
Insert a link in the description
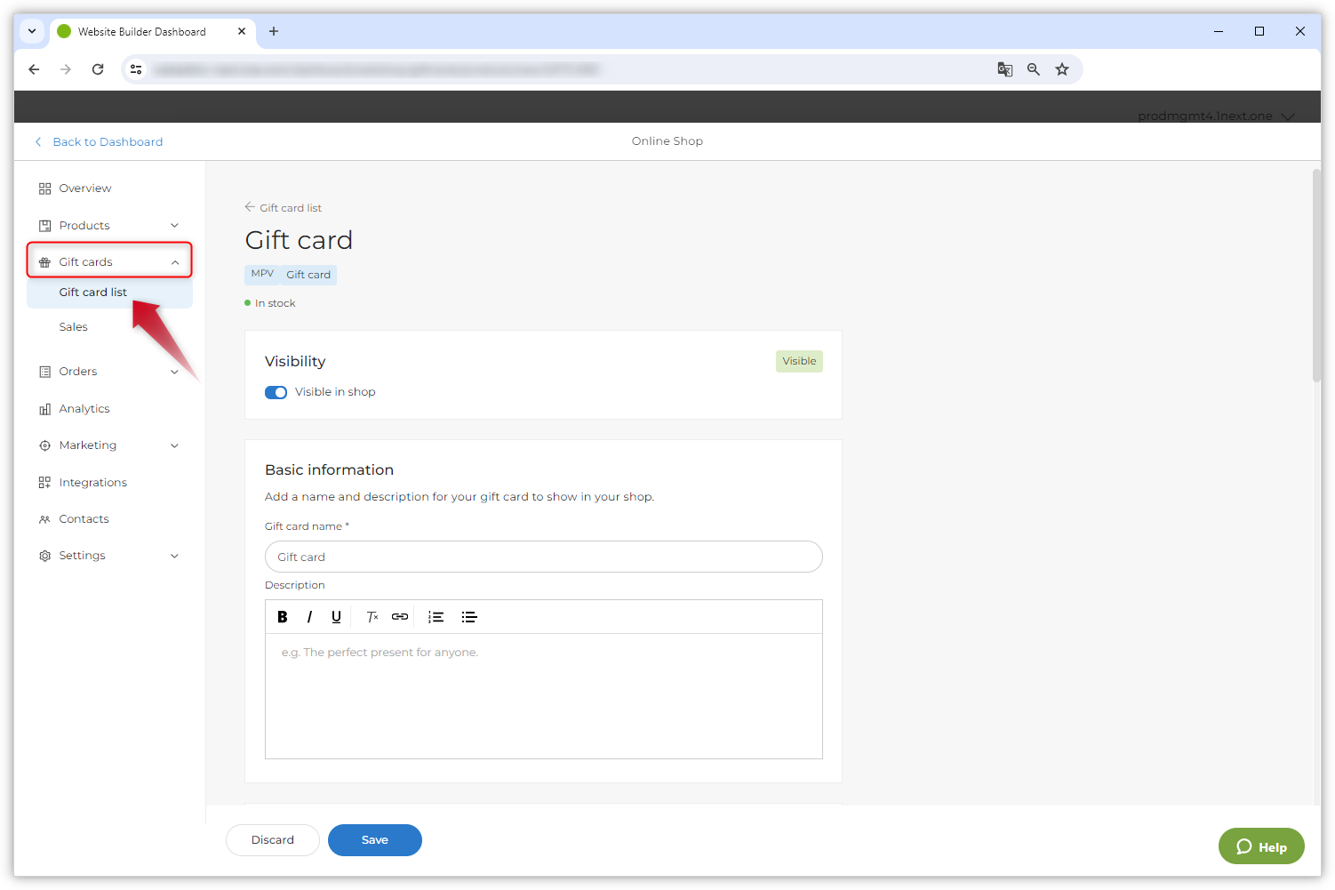pos(400,617)
